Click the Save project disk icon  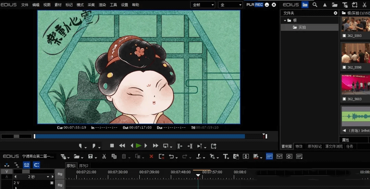90,156
